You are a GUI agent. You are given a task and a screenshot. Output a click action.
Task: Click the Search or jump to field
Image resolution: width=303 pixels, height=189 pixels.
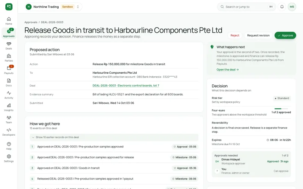247,7
